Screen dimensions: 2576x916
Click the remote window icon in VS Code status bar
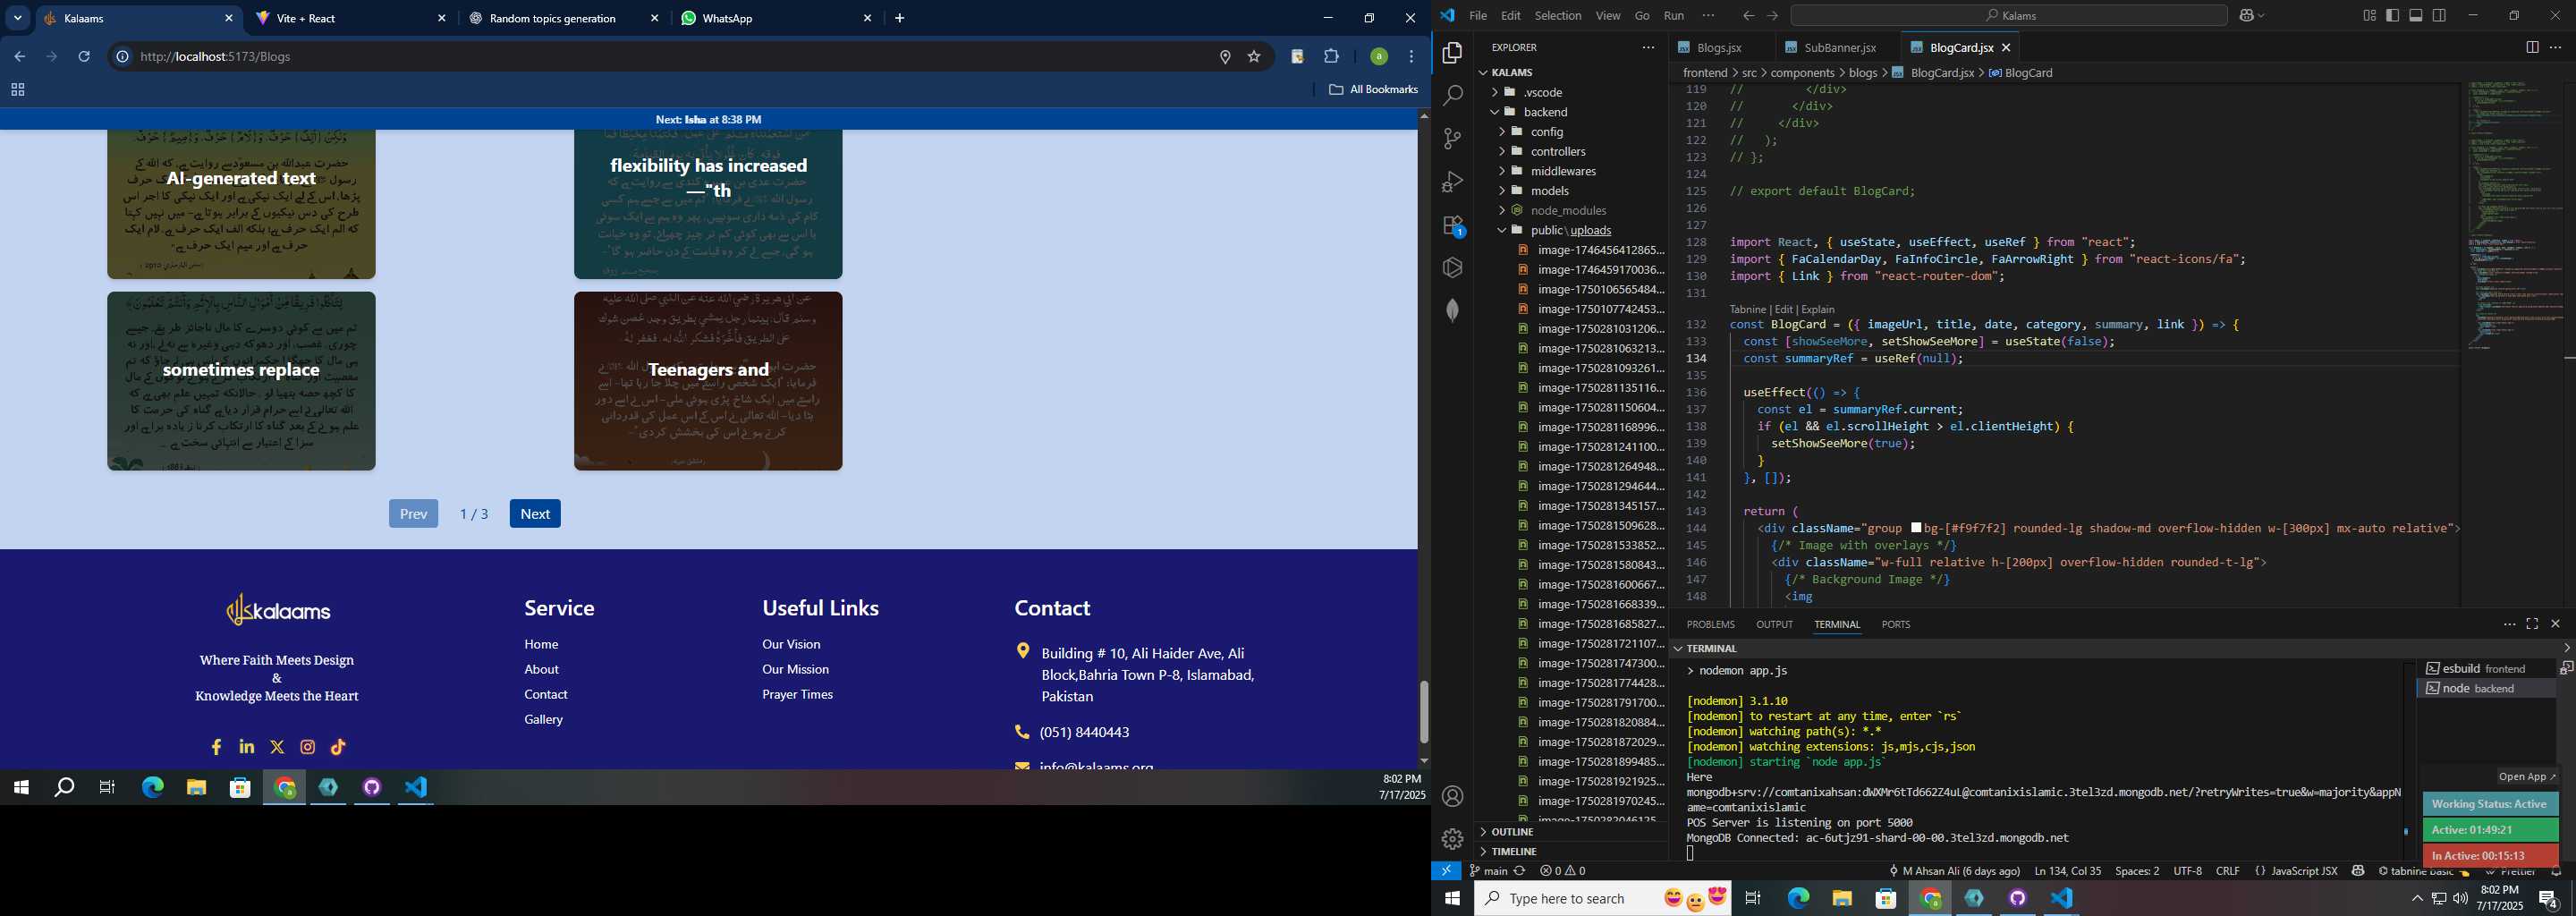(x=1446, y=871)
